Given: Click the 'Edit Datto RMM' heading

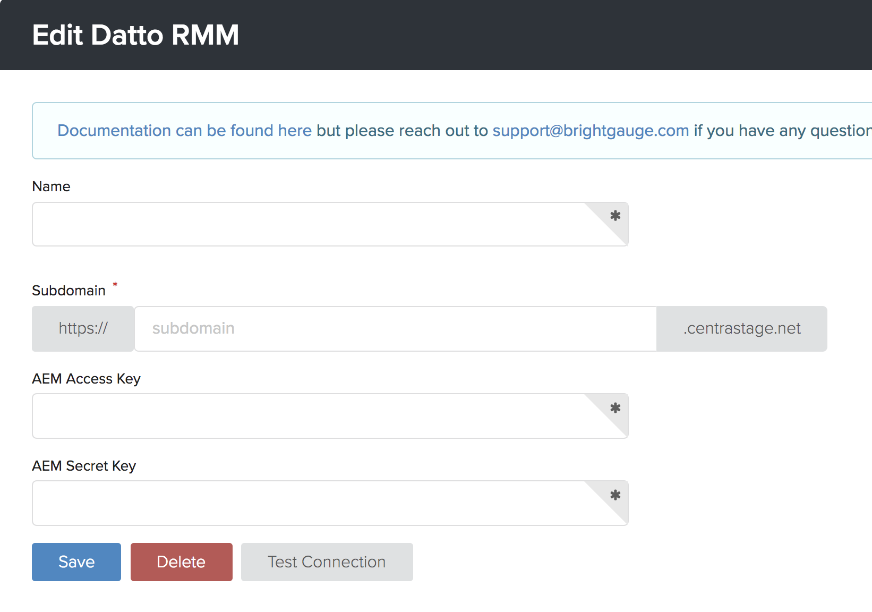Looking at the screenshot, I should (x=135, y=35).
